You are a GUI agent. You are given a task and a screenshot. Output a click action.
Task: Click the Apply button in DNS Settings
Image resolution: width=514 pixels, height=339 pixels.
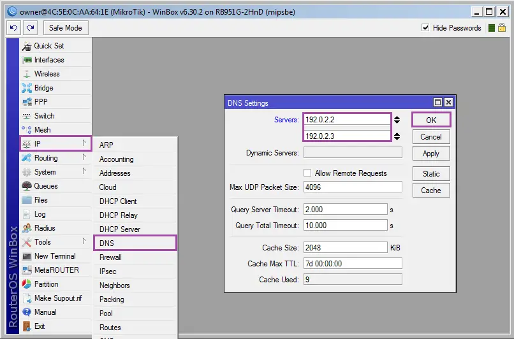431,154
